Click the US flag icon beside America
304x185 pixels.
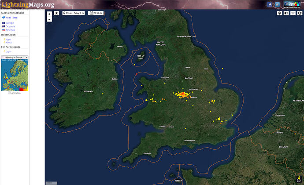click(x=4, y=30)
